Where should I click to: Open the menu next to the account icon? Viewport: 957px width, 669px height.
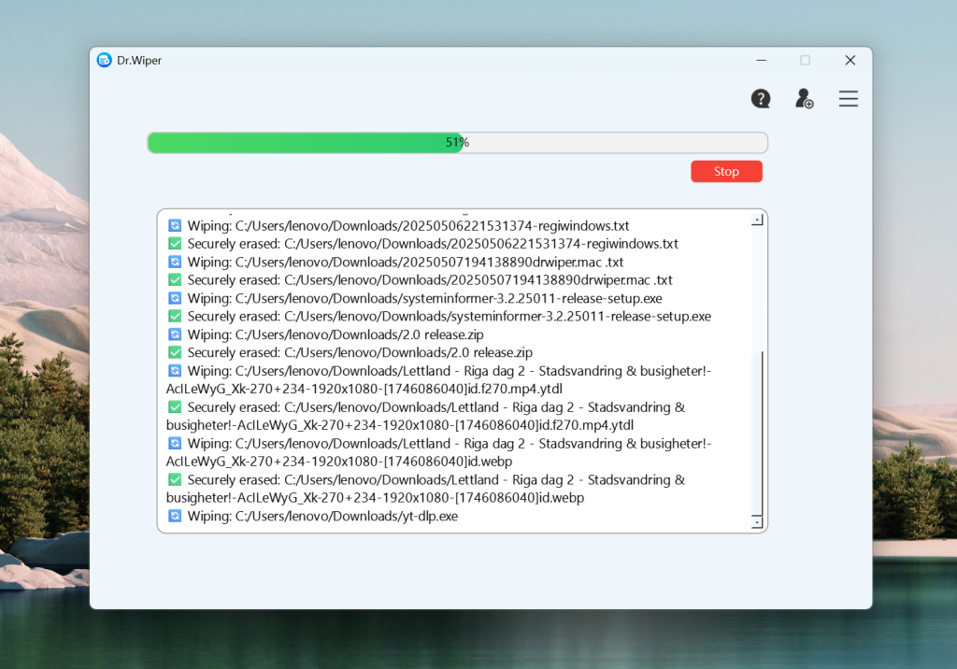pos(849,98)
